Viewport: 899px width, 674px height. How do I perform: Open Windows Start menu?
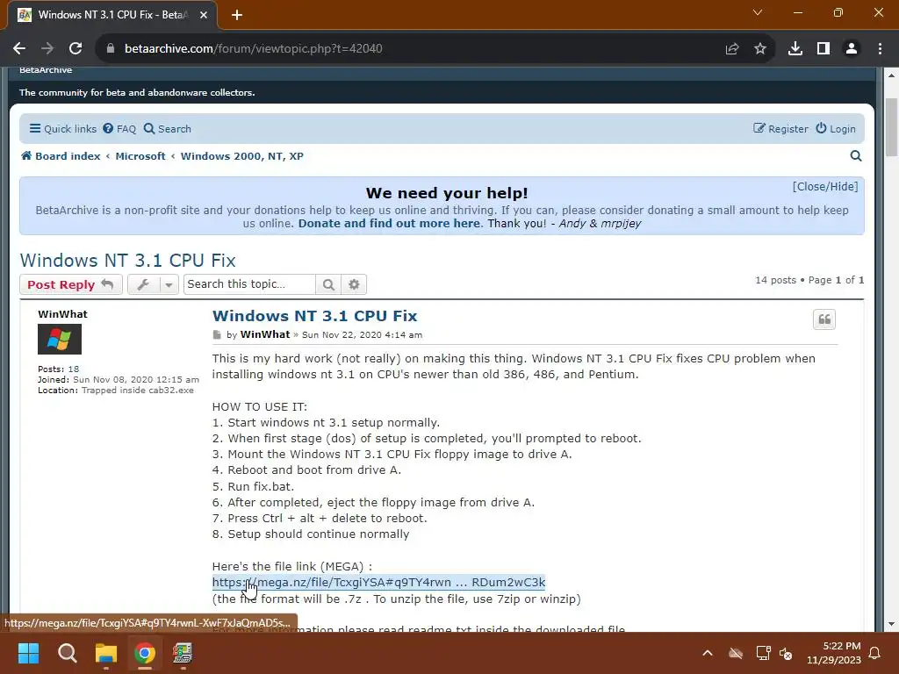28,653
